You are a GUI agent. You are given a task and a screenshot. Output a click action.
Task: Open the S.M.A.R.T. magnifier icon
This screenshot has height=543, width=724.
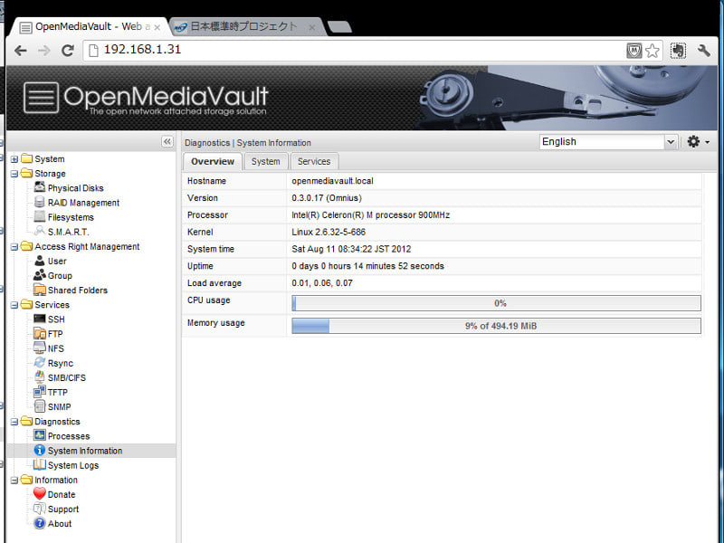pos(40,232)
